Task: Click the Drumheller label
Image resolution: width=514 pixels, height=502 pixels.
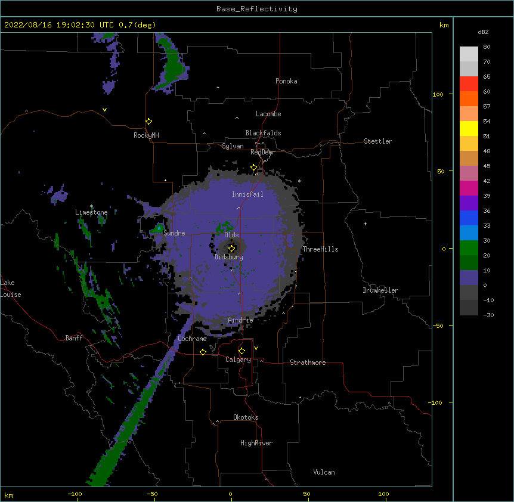Action: coord(380,290)
